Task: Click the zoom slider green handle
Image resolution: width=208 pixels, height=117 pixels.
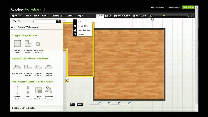Action: [164, 16]
